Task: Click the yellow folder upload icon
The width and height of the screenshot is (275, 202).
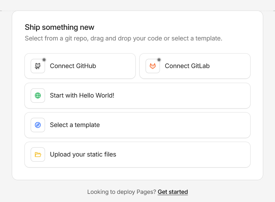Action: click(x=38, y=154)
